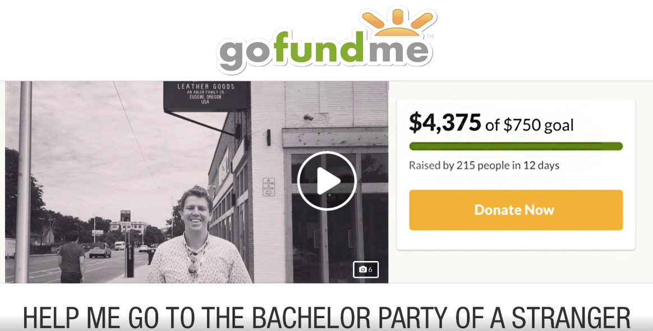
Task: Open the six-photo gallery camera badge
Action: coord(366,269)
